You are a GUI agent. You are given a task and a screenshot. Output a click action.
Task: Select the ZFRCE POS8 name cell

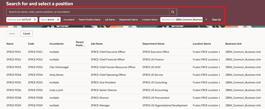(14, 98)
